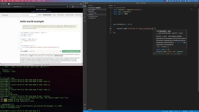Click Guide in Express site navigation
The width and height of the screenshot is (199, 112).
[x=54, y=15]
